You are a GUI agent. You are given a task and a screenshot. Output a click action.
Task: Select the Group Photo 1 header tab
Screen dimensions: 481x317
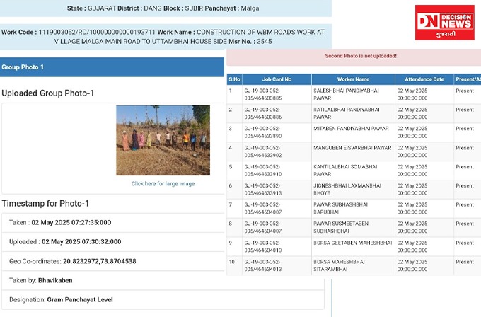[x=112, y=67]
